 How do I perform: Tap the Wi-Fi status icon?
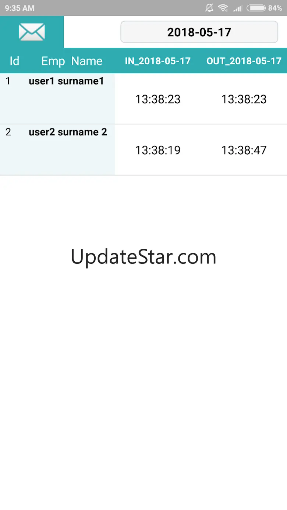click(x=223, y=8)
